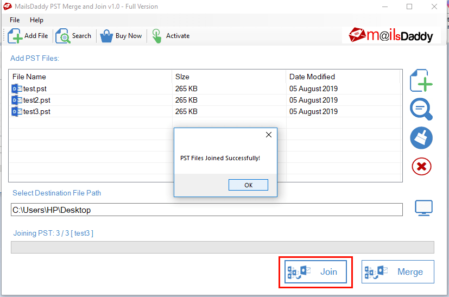Click the magnifier search files icon on right
The width and height of the screenshot is (449, 297).
click(x=421, y=109)
